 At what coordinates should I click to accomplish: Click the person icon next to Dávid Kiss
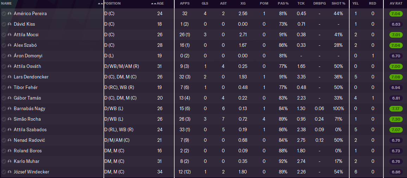[x=10, y=24]
